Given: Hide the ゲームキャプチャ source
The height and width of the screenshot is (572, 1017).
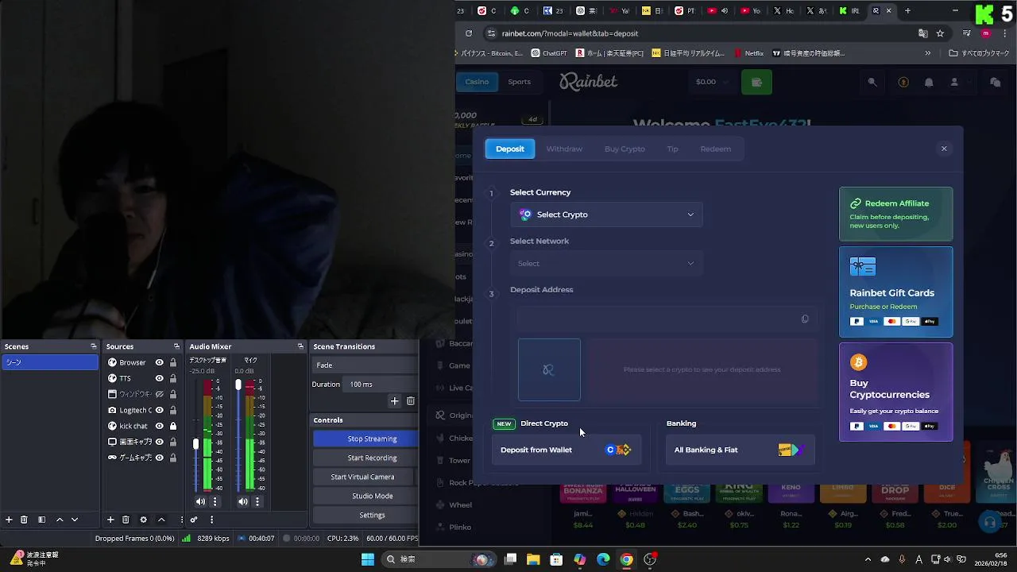Looking at the screenshot, I should click(159, 458).
